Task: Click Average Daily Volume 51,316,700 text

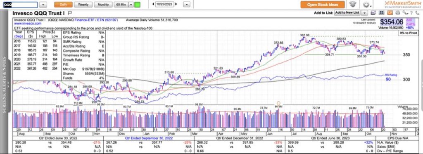Action: [152, 20]
